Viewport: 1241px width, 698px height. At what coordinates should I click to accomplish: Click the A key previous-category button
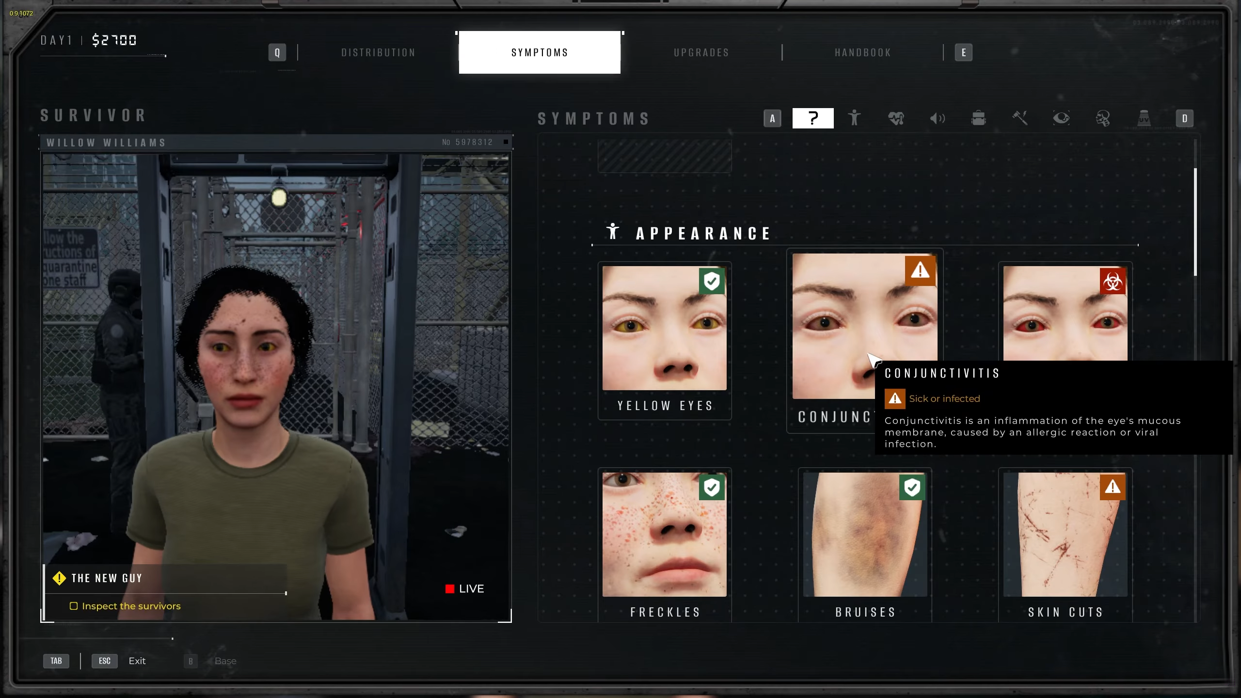click(x=772, y=118)
